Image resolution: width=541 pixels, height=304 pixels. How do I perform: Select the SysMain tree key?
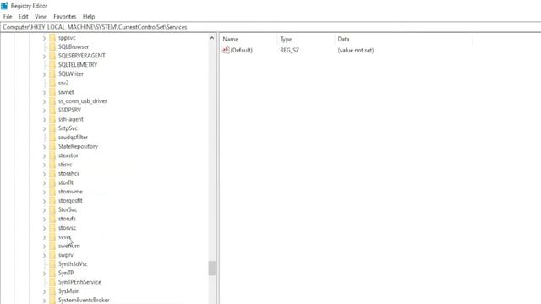(68, 291)
